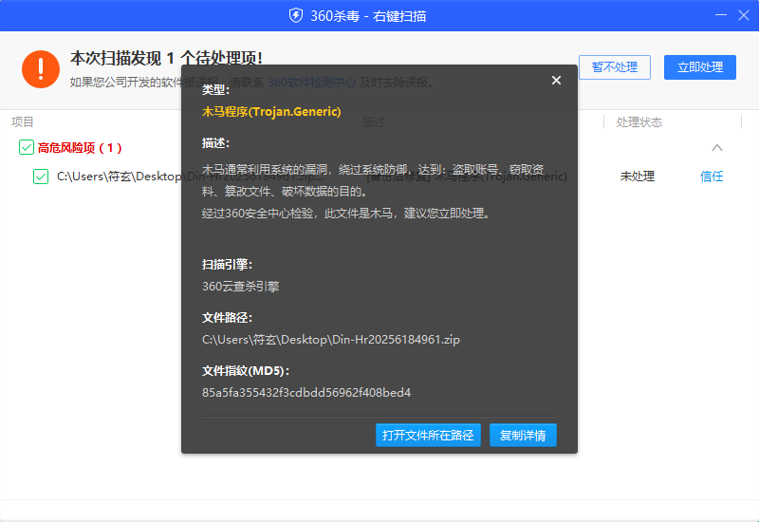Screen dimensions: 759x522
Task: Click the 文件指纹(MD5) section label
Action: 246,371
